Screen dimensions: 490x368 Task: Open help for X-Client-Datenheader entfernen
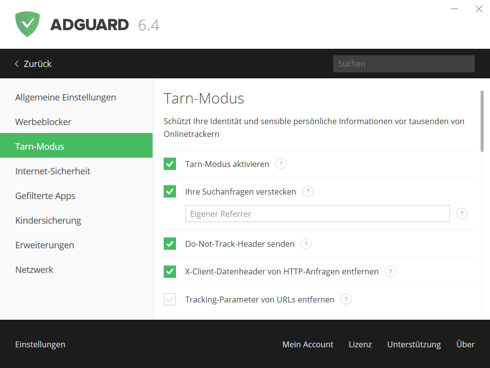point(390,271)
